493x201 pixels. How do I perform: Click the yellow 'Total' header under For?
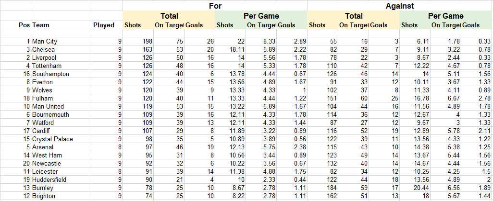tap(169, 16)
